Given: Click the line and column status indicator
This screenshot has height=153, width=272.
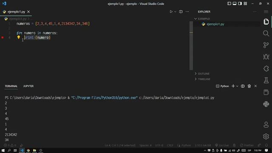Looking at the screenshot, I should pos(120,145).
